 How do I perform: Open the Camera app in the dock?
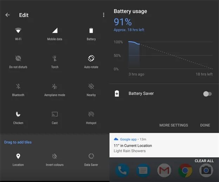[x=206, y=170]
